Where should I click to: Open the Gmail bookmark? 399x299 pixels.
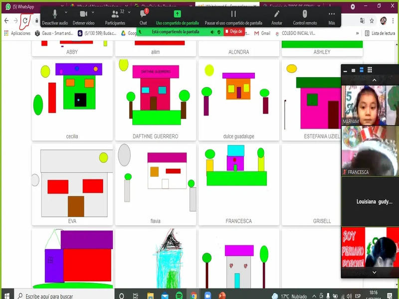(262, 33)
